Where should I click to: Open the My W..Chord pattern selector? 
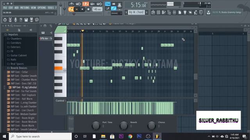[x=136, y=12]
